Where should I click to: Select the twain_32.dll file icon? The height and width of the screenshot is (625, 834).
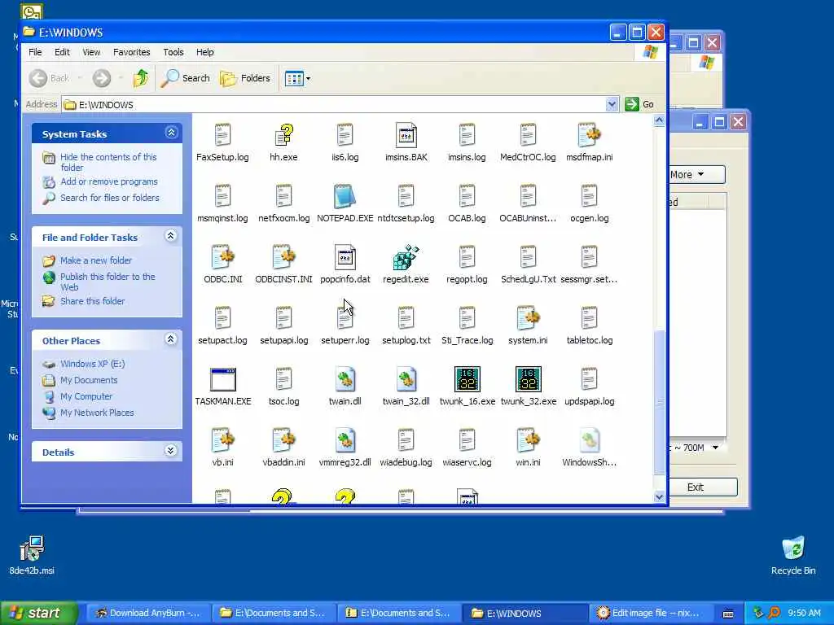pyautogui.click(x=406, y=379)
